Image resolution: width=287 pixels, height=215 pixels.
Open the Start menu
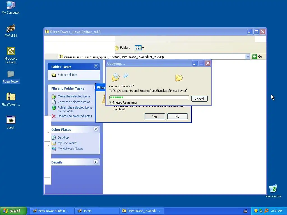point(13,211)
